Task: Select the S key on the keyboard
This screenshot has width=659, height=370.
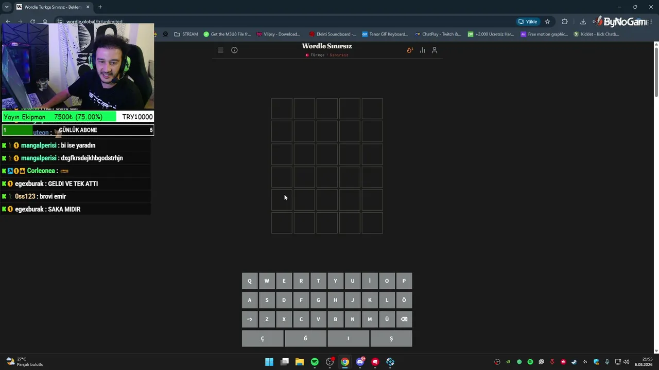Action: tap(267, 300)
